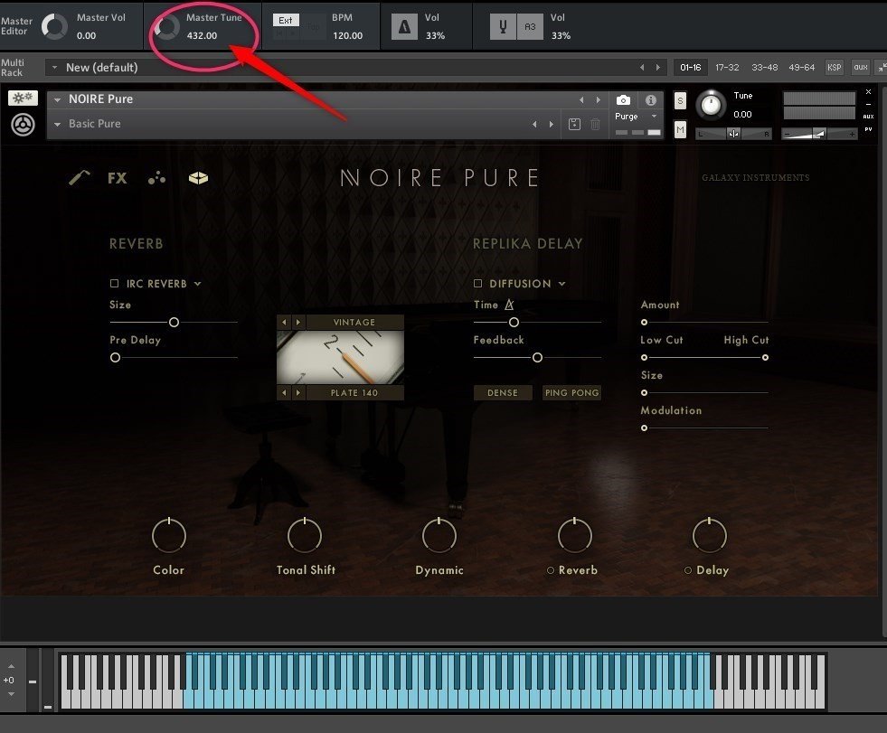Click the metronome volume icon in the top bar
Screen dimensions: 887x733
[404, 25]
